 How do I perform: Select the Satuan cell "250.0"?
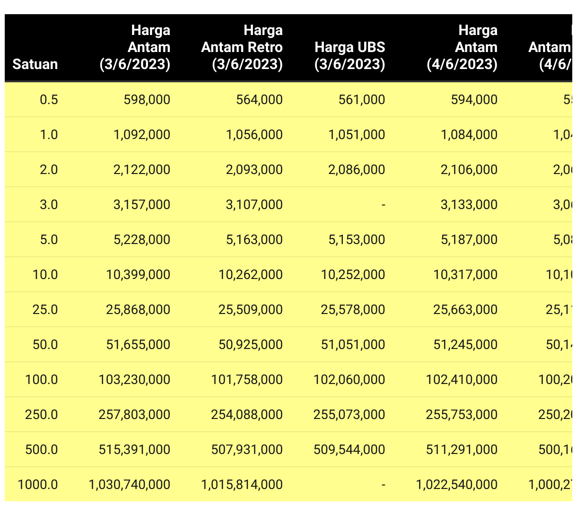[x=42, y=414]
